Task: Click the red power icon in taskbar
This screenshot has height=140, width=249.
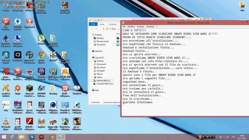Action: click(42, 137)
